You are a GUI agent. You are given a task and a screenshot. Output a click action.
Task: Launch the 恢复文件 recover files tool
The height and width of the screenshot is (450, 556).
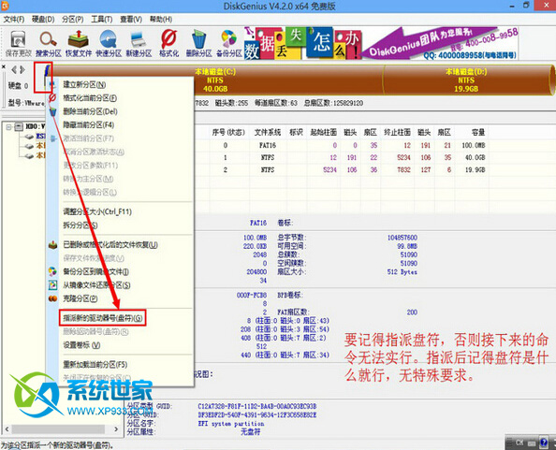79,43
